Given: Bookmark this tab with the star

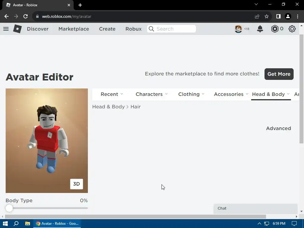Looking at the screenshot, I should [267, 17].
